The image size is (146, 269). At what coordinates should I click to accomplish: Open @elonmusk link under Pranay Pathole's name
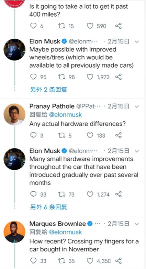coord(66,114)
